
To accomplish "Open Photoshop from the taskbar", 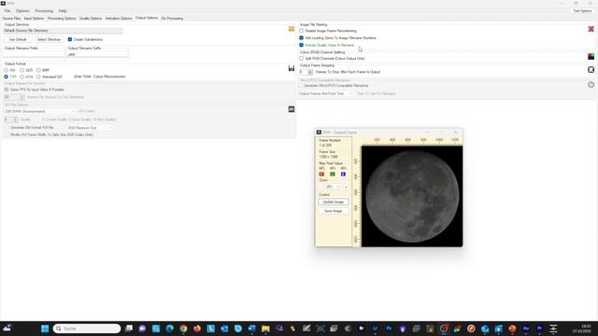I will [389, 329].
